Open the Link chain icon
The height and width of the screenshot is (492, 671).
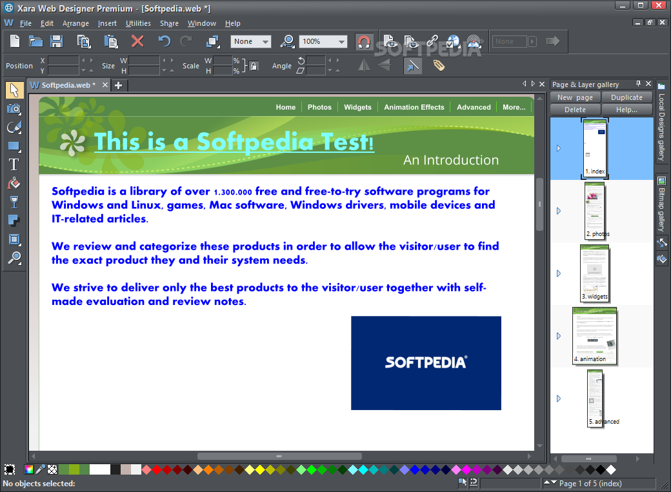pyautogui.click(x=432, y=41)
